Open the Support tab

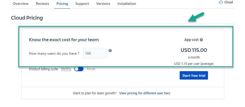[82, 4]
